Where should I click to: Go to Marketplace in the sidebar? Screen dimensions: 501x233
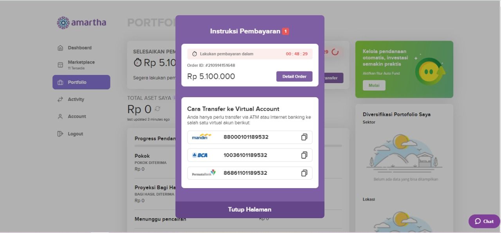(81, 62)
